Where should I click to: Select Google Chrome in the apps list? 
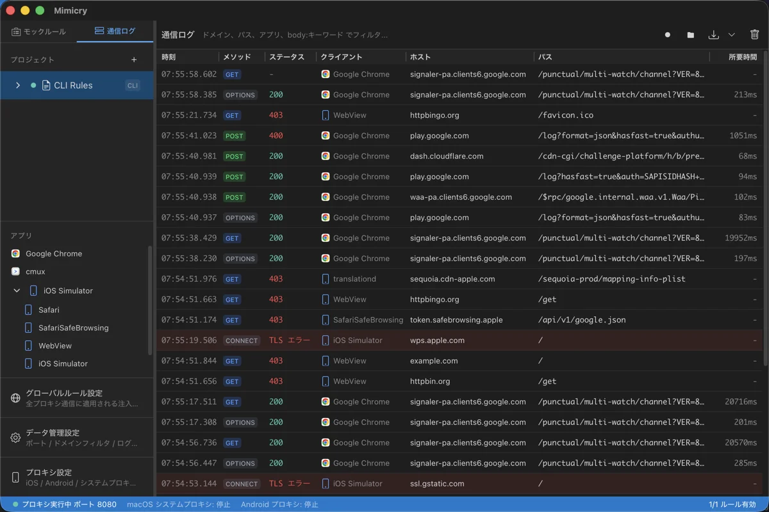54,253
